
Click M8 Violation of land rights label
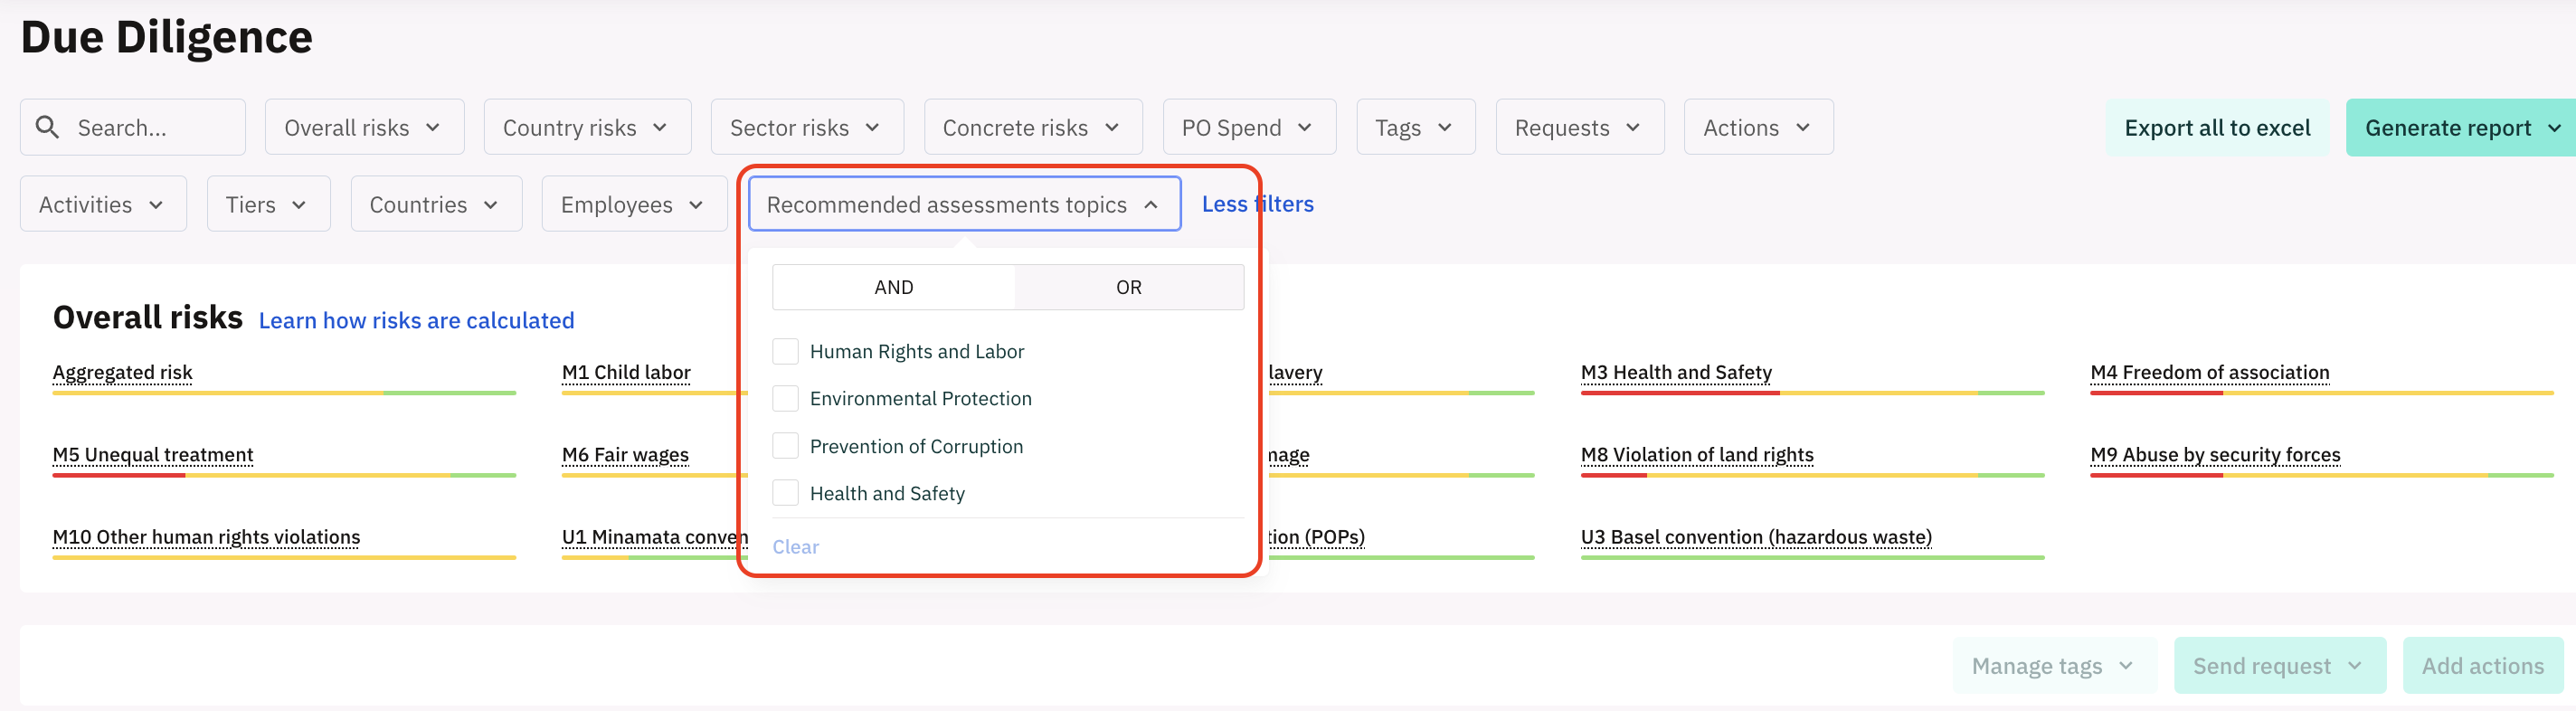[1697, 455]
